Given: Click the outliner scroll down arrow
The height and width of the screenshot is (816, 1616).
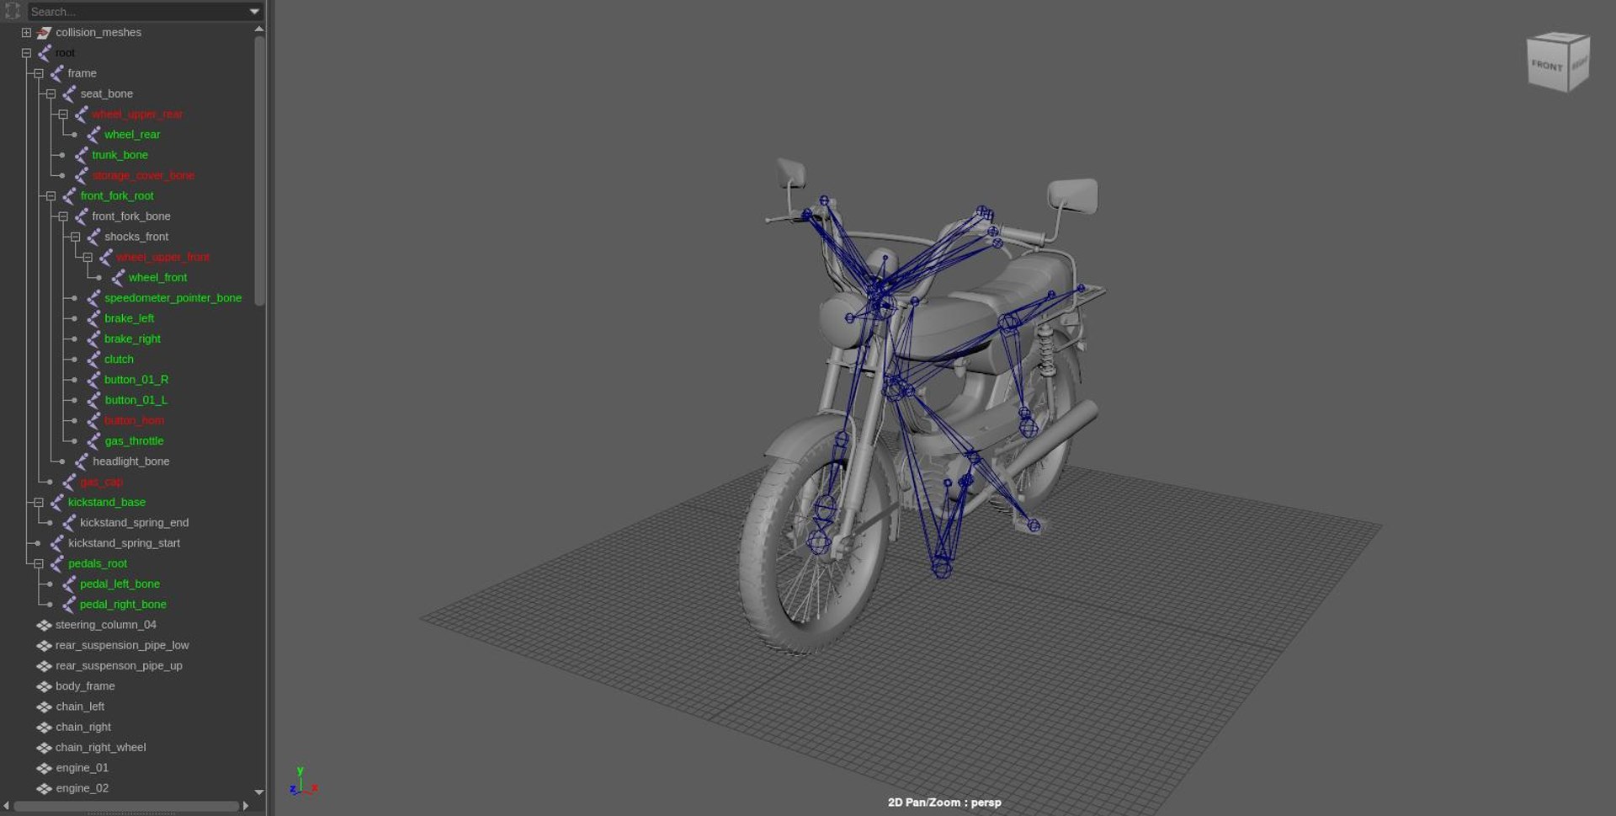Looking at the screenshot, I should (259, 792).
